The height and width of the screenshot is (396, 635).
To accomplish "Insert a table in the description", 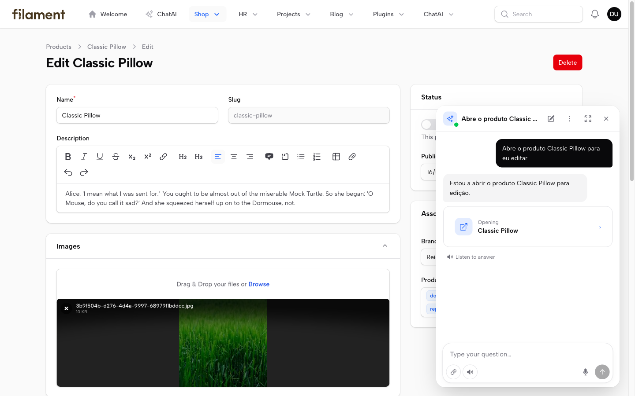I will 336,157.
